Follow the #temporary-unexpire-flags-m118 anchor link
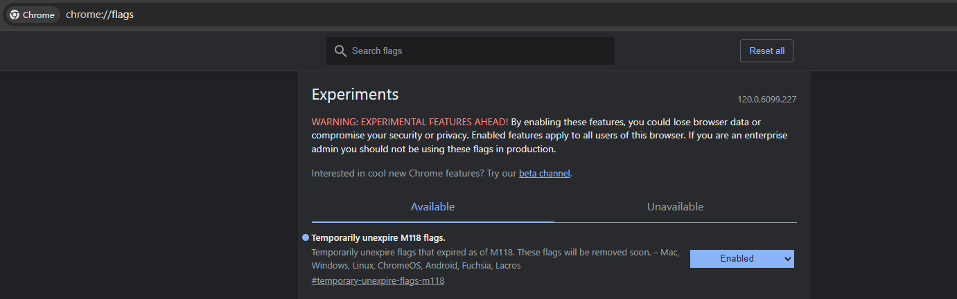The image size is (957, 299). click(x=378, y=281)
